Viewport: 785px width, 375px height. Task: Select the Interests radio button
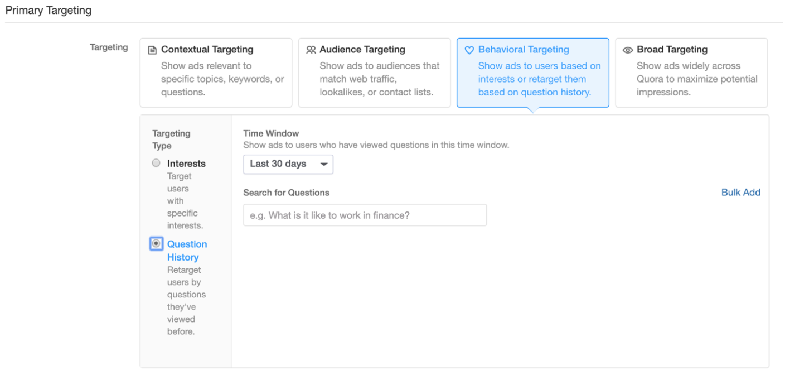(156, 163)
